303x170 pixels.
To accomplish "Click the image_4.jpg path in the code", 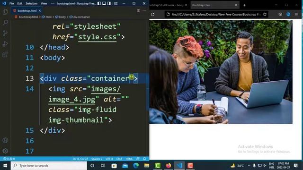I will (x=71, y=99).
